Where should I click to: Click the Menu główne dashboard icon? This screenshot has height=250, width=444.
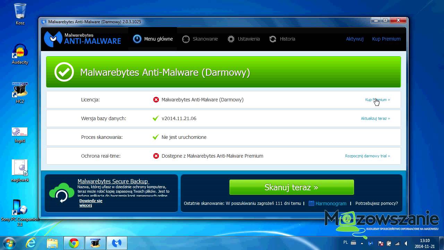137,39
